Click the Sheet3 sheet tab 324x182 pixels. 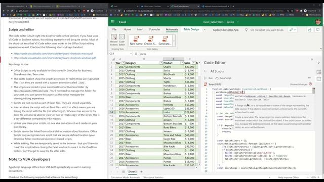click(x=133, y=171)
